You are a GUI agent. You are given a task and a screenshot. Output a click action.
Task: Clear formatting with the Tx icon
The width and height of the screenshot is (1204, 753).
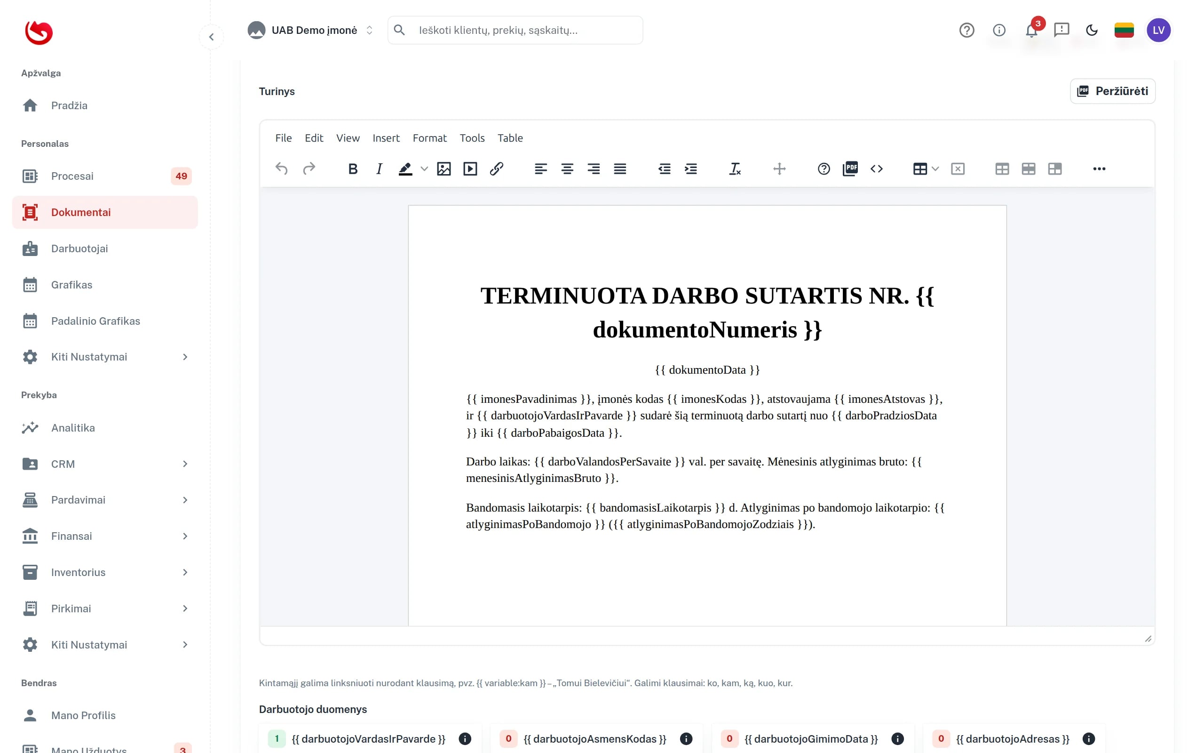point(735,169)
